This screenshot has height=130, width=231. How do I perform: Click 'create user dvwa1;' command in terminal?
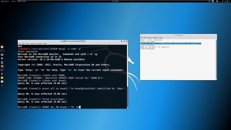point(55,81)
